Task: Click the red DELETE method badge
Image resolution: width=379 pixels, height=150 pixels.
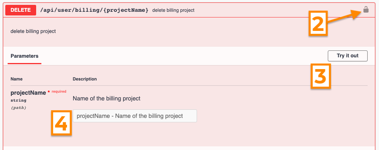Action: pos(21,10)
